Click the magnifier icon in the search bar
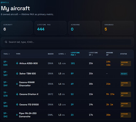Image resolution: width=136 pixels, height=122 pixels. 6,42
